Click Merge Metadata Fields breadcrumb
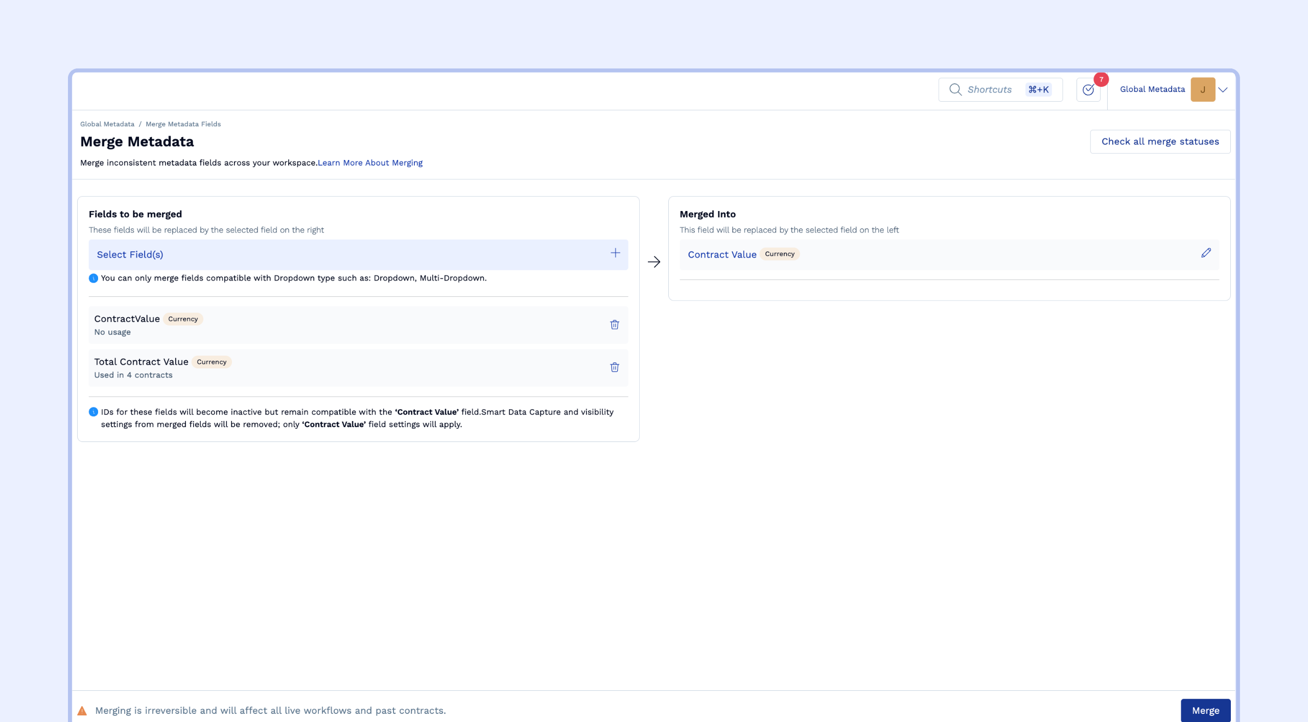Viewport: 1308px width, 722px height. click(183, 124)
